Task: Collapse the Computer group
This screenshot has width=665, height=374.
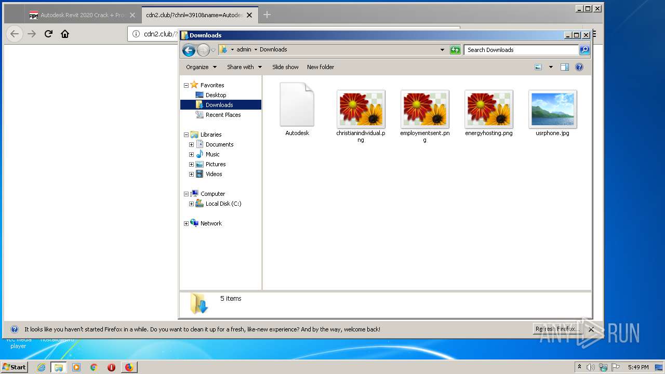Action: (186, 194)
